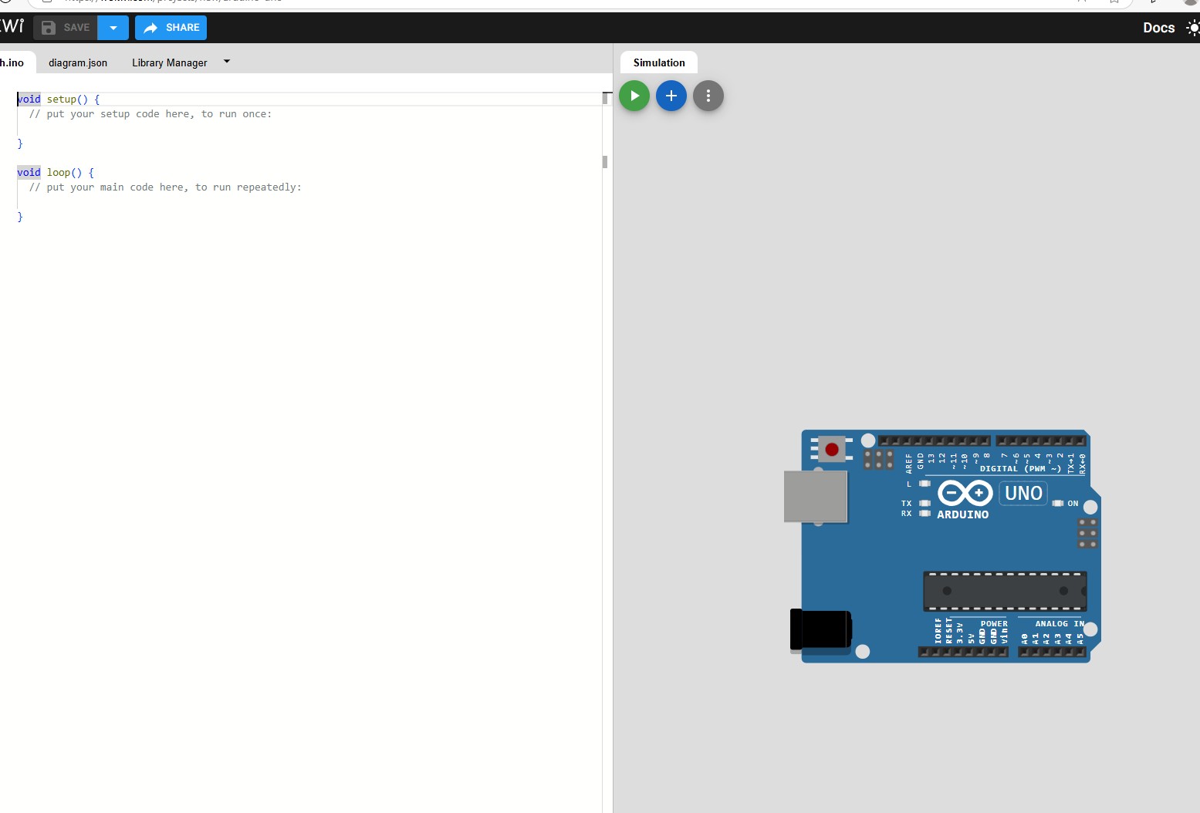
Task: Click the Wokwi logo
Action: click(12, 27)
